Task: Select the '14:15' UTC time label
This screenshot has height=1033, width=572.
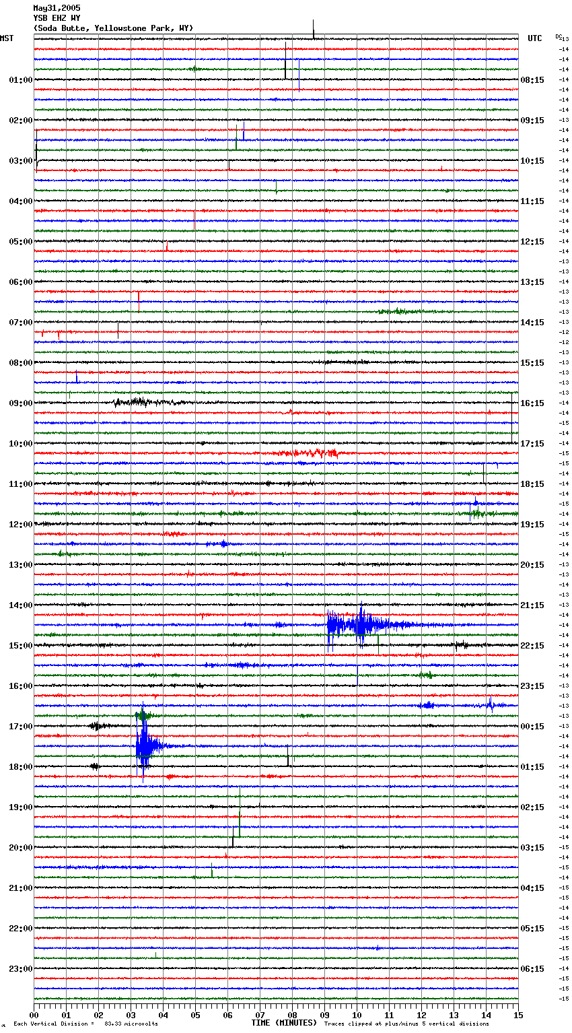Action: point(532,323)
